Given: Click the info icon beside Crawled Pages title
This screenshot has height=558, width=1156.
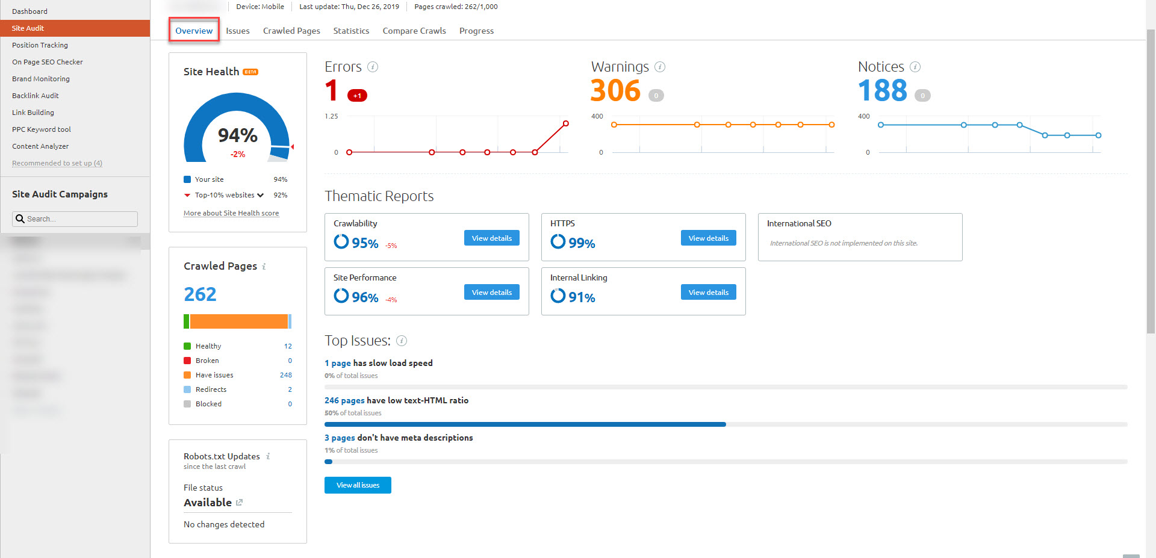Looking at the screenshot, I should [264, 267].
